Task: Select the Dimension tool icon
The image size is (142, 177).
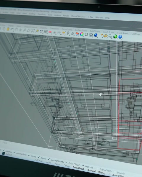Action: [110, 36]
